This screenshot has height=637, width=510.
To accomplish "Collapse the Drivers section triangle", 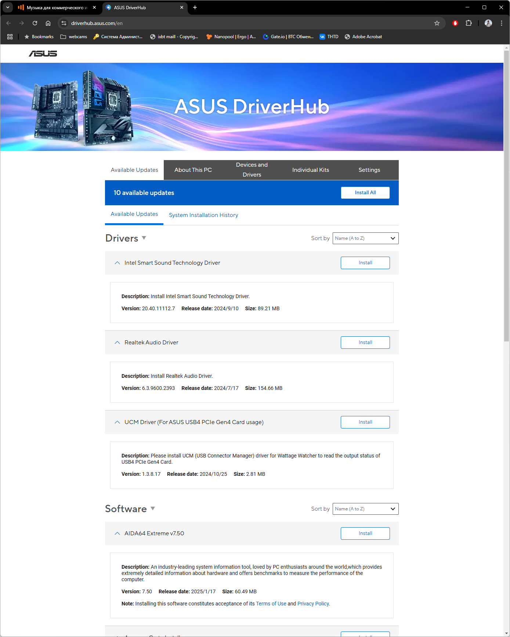I will [144, 238].
